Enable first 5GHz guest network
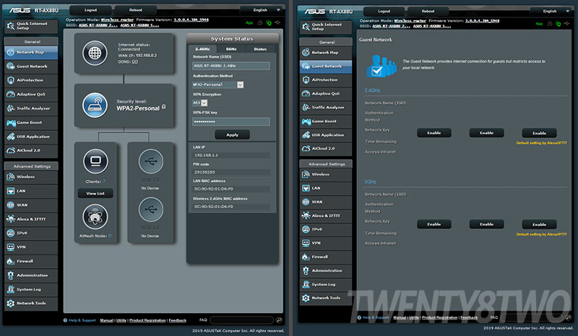 (434, 224)
